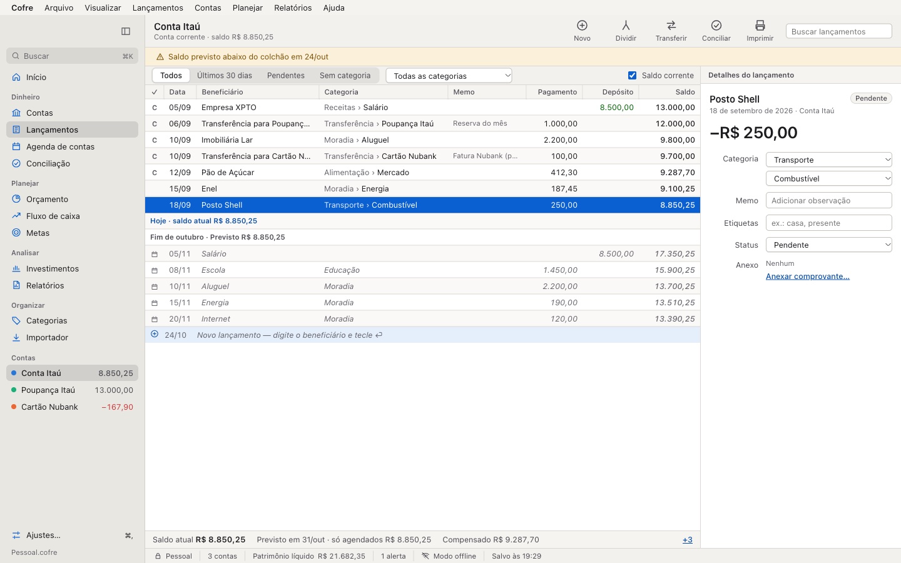
Task: Change the Pendente status dropdown
Action: click(829, 245)
